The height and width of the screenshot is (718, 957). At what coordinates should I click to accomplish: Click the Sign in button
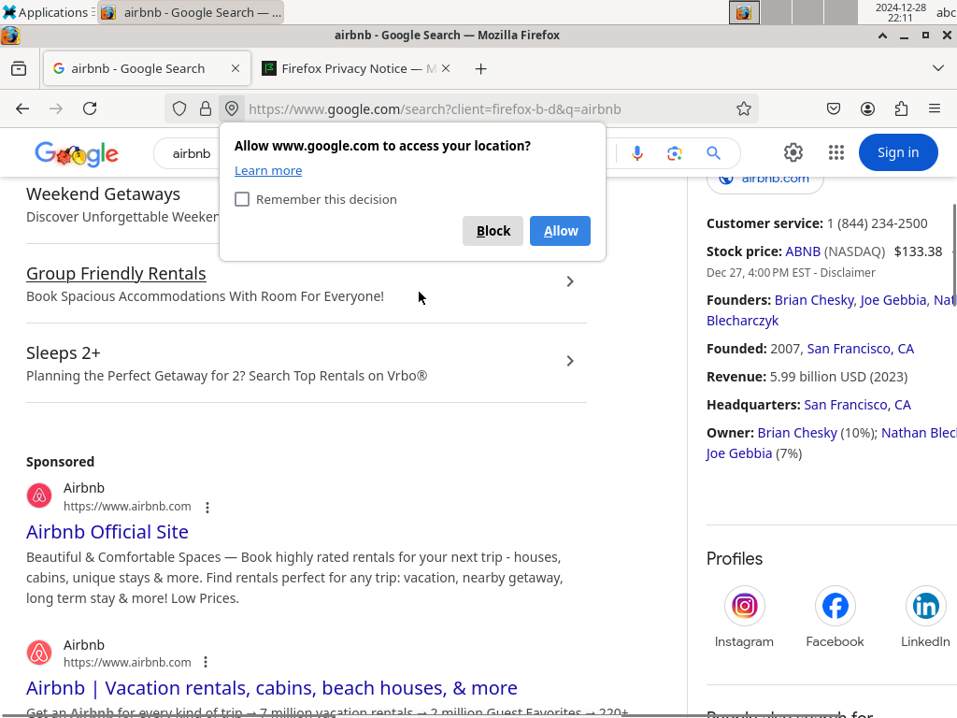(898, 152)
